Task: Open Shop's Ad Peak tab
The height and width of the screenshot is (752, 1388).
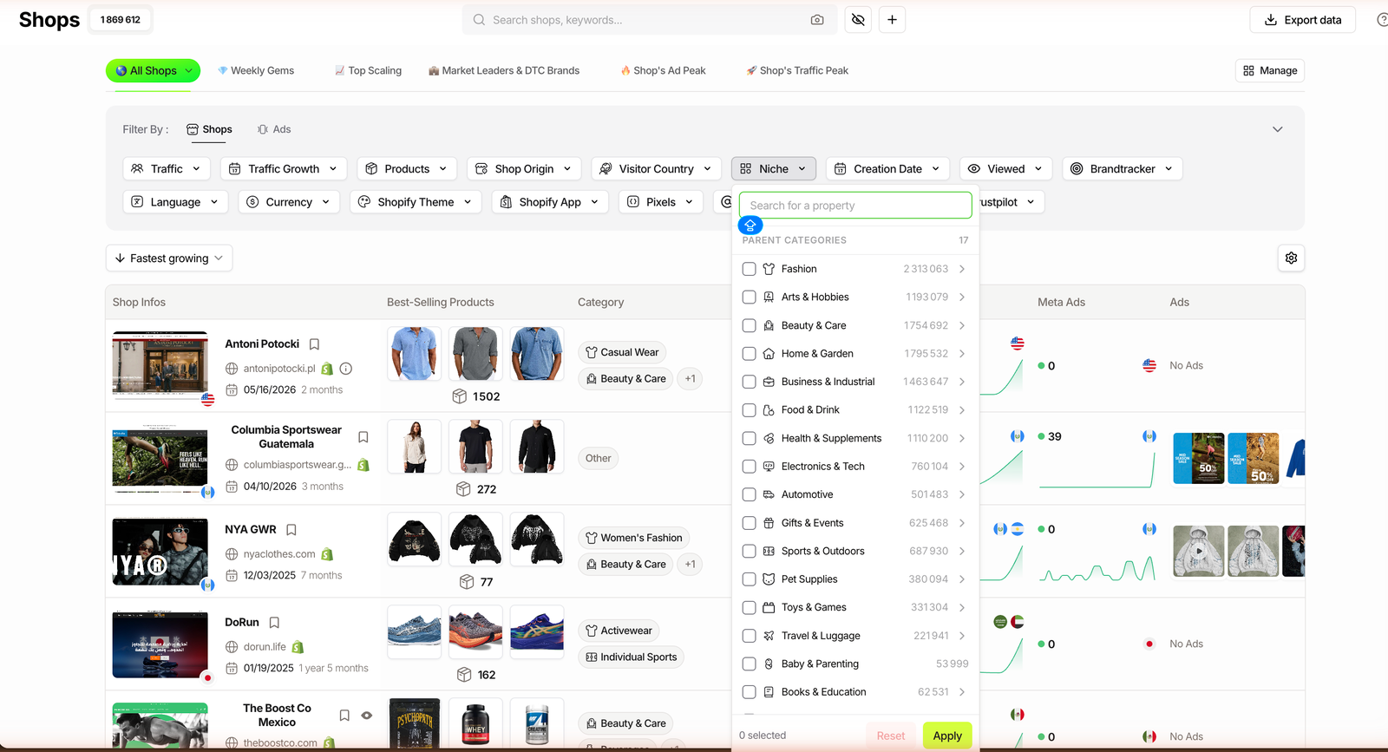Action: pyautogui.click(x=663, y=70)
